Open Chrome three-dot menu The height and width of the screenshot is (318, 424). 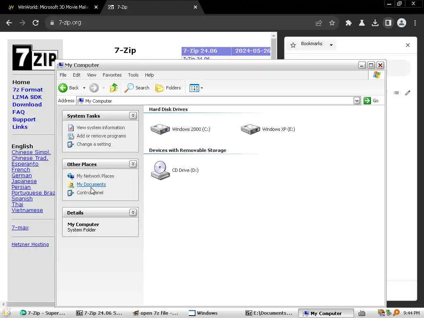(x=415, y=23)
